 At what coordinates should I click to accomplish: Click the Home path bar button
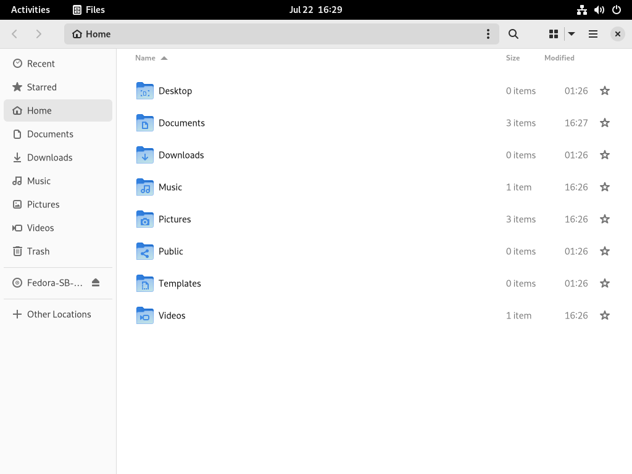click(x=91, y=34)
